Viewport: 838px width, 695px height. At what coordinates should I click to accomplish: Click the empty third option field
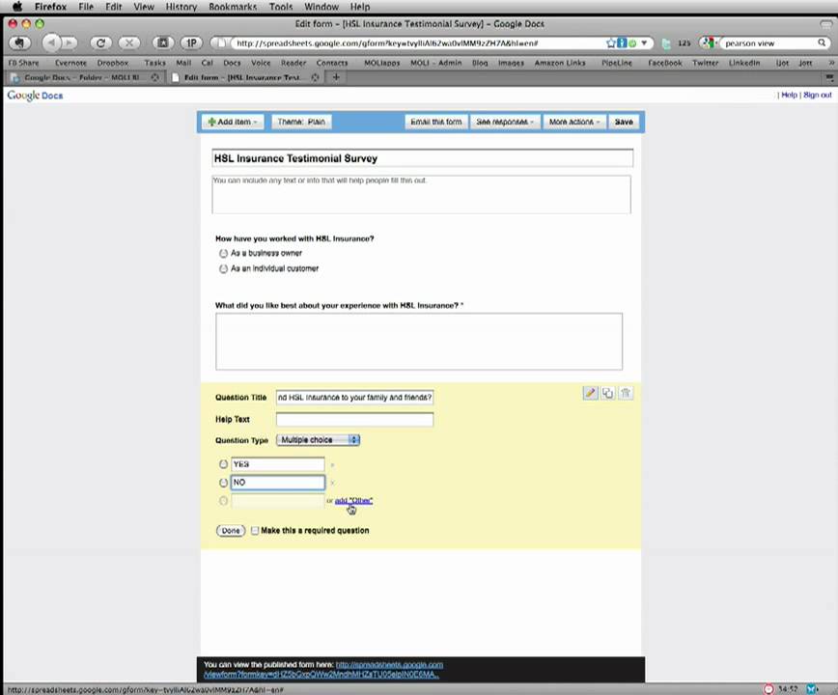coord(277,501)
